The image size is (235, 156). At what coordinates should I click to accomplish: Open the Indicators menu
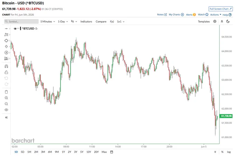pyautogui.click(x=86, y=21)
